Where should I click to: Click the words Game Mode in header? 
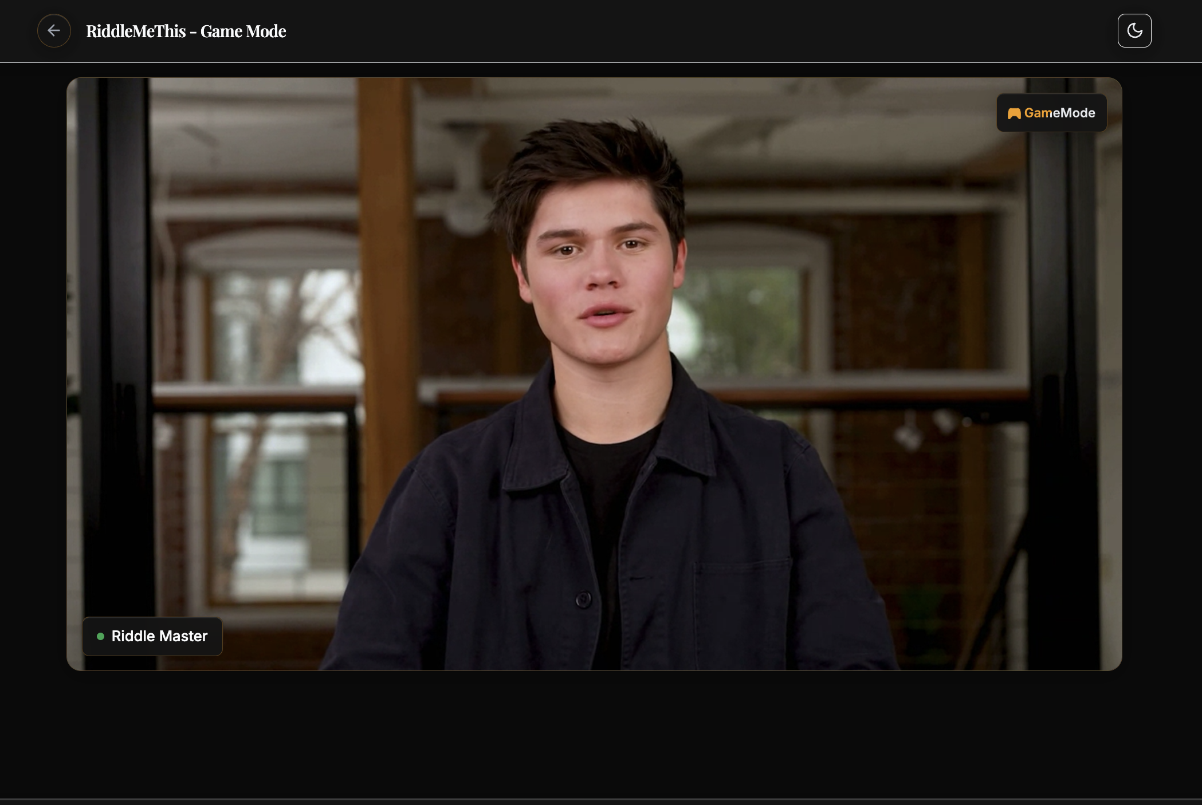243,31
